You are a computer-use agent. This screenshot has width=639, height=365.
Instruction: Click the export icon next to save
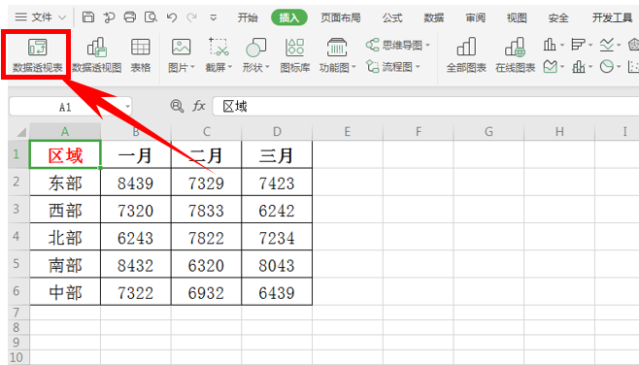[x=109, y=17]
